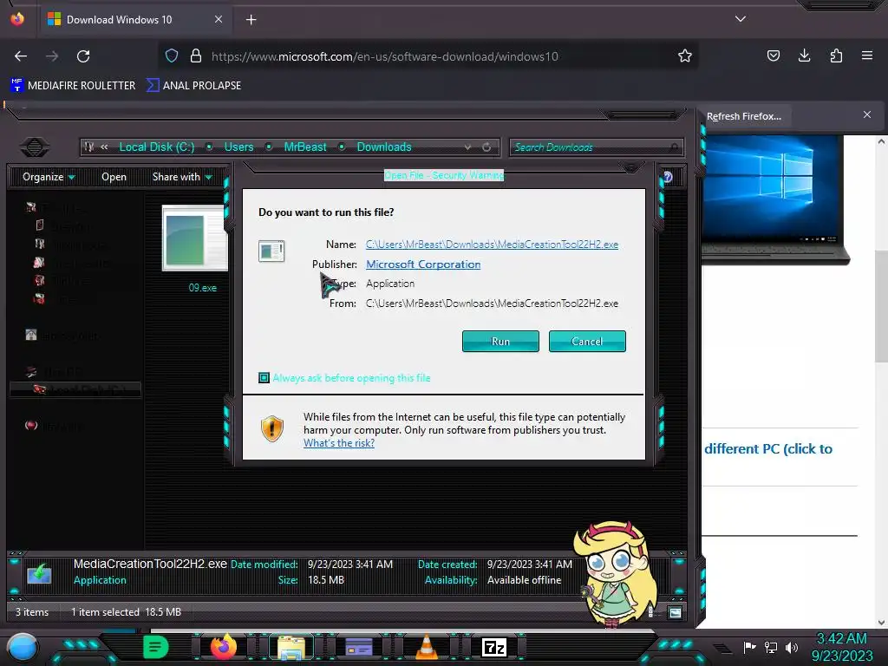
Task: Click the Firefox forward arrow
Action: 52,56
